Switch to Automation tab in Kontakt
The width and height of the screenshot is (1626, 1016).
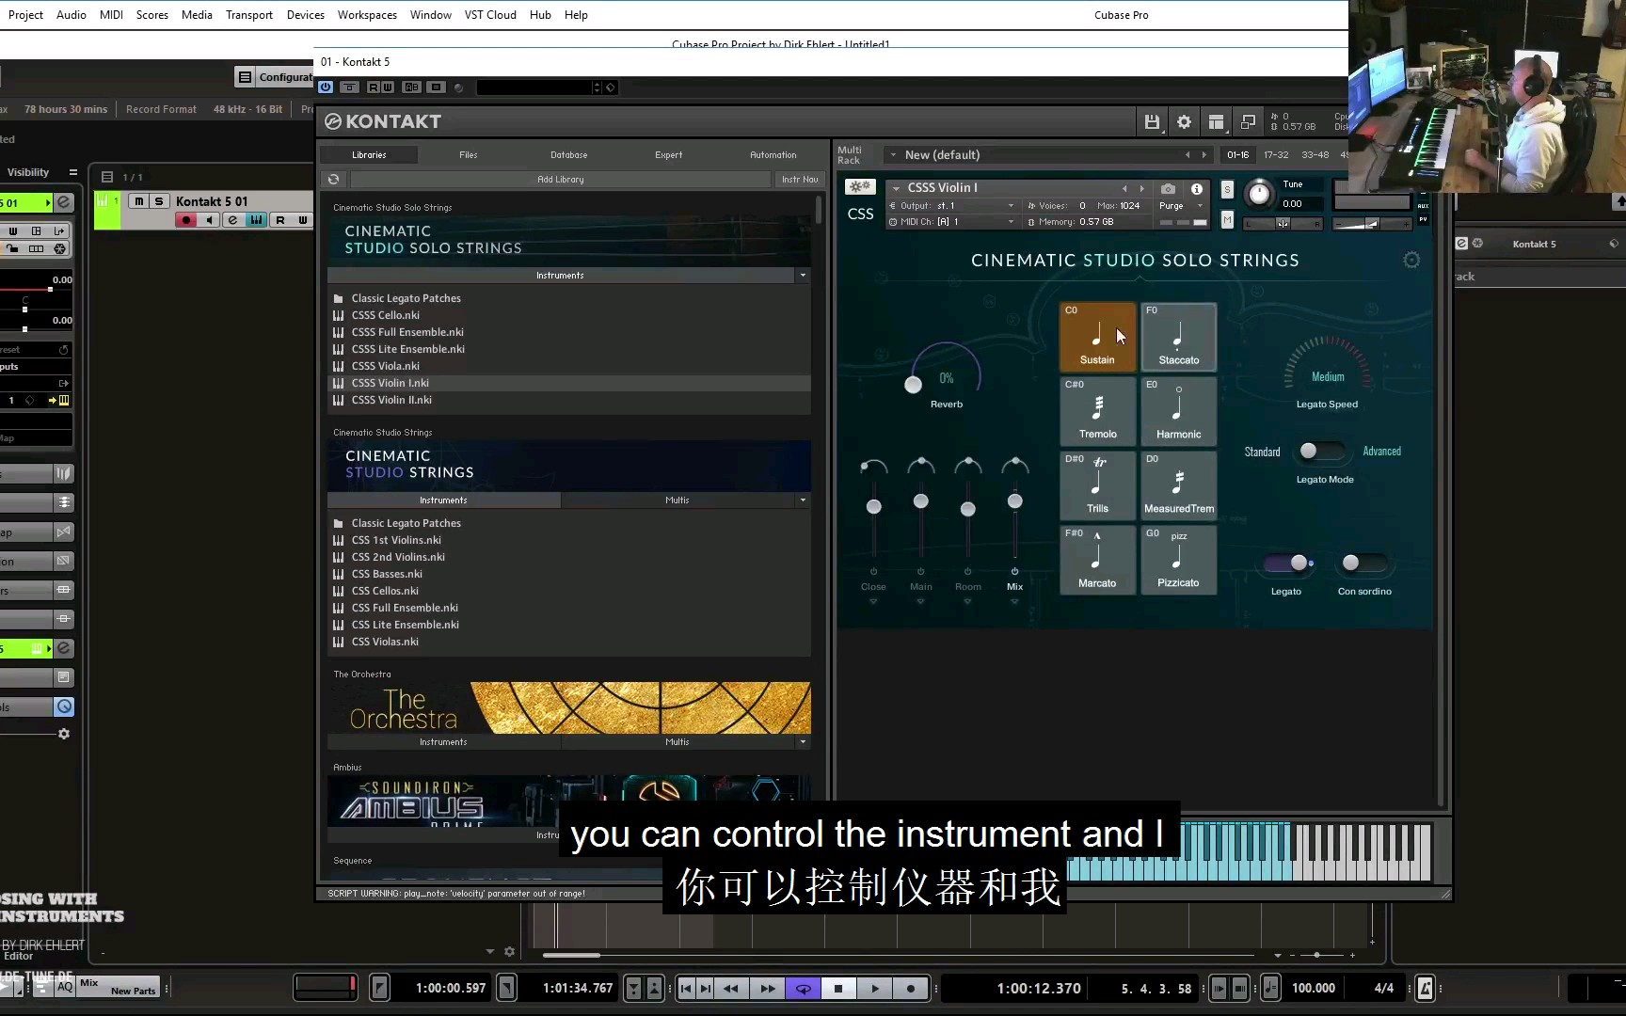[x=773, y=154]
